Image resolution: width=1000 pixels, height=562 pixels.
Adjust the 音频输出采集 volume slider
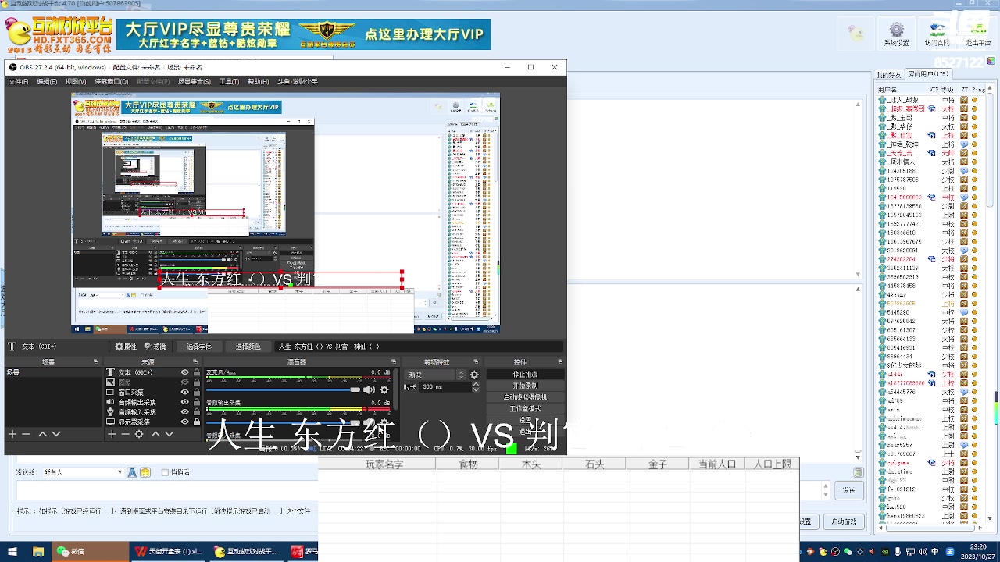pyautogui.click(x=283, y=422)
